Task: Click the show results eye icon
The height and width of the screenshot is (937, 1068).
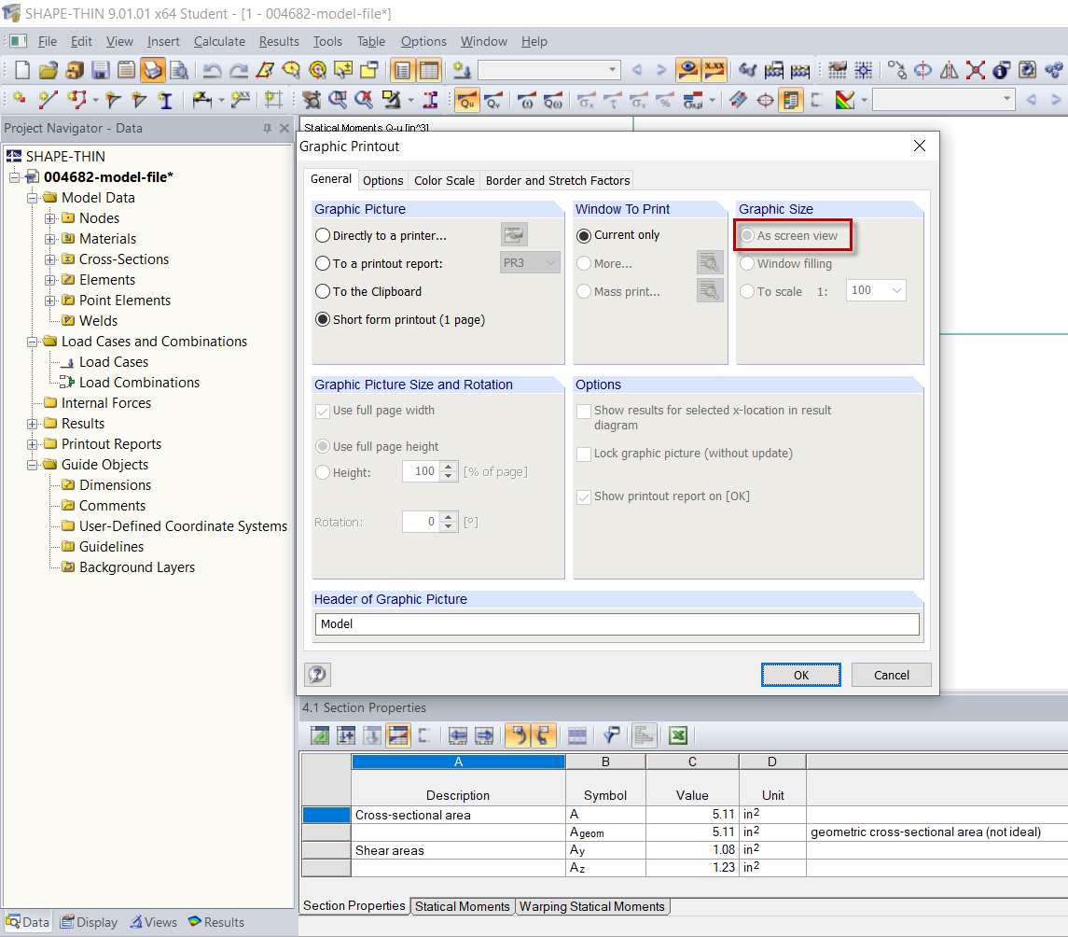Action: (x=688, y=69)
